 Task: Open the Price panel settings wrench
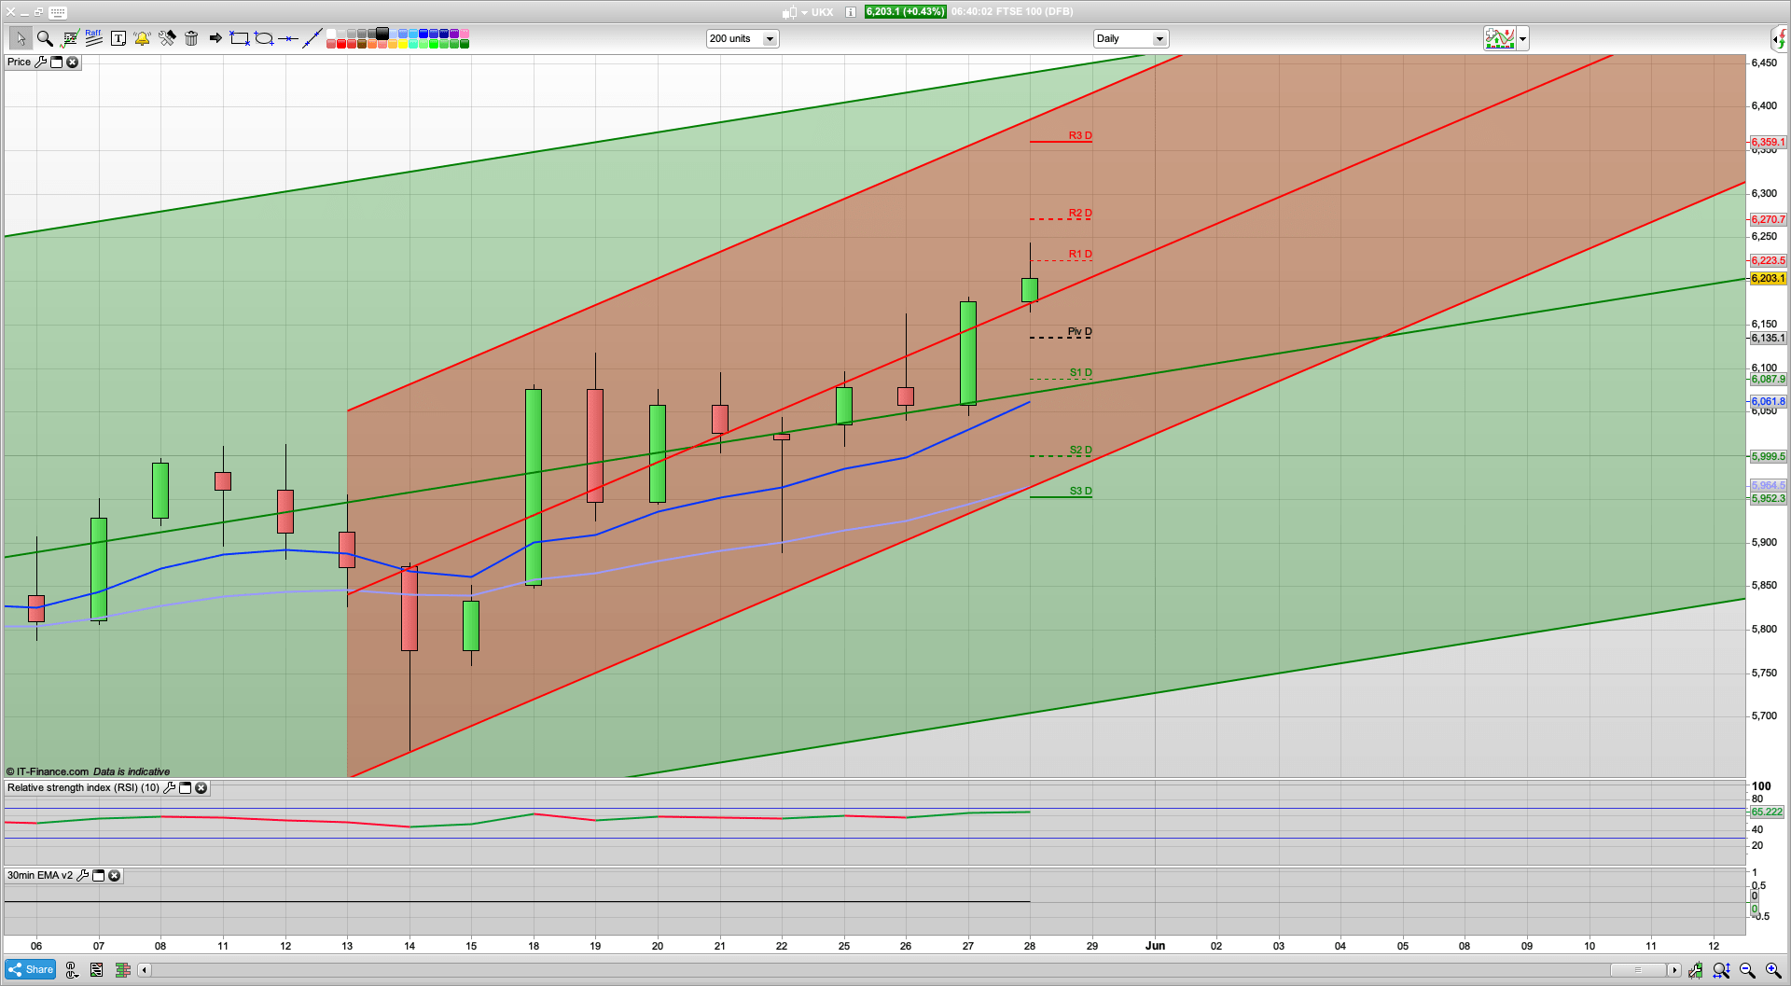pyautogui.click(x=41, y=62)
